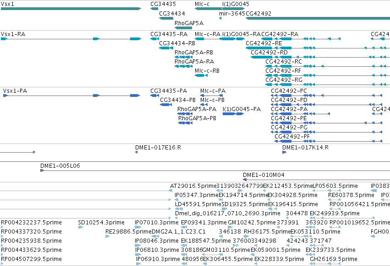The height and width of the screenshot is (266, 390).
Task: Select the RP004507299.5prime EST
Action: point(2,264)
